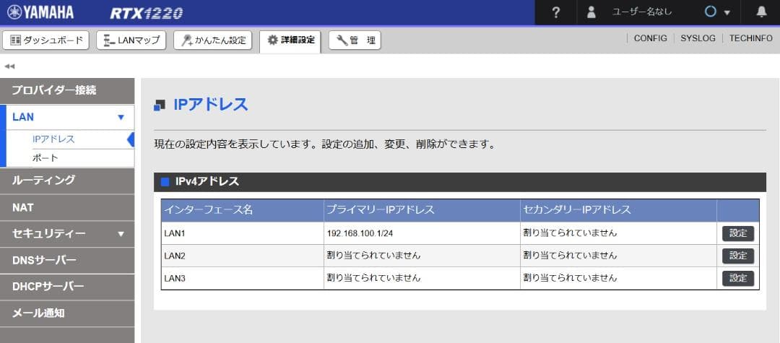780x343 pixels.
Task: Click the Yamaha logo in the header
Action: [40, 12]
